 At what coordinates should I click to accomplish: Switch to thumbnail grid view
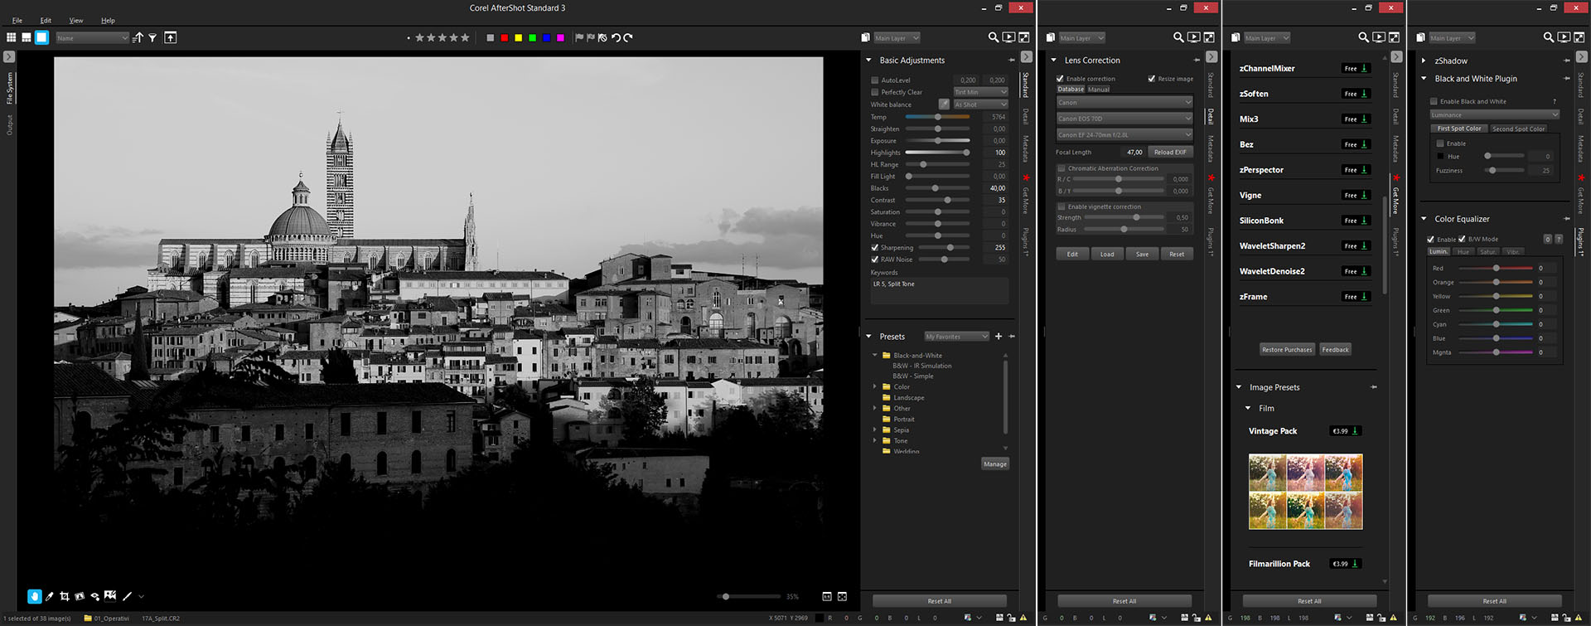point(11,37)
